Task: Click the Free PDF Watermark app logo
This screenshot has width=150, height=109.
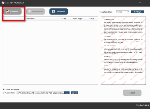Action: pos(3,3)
